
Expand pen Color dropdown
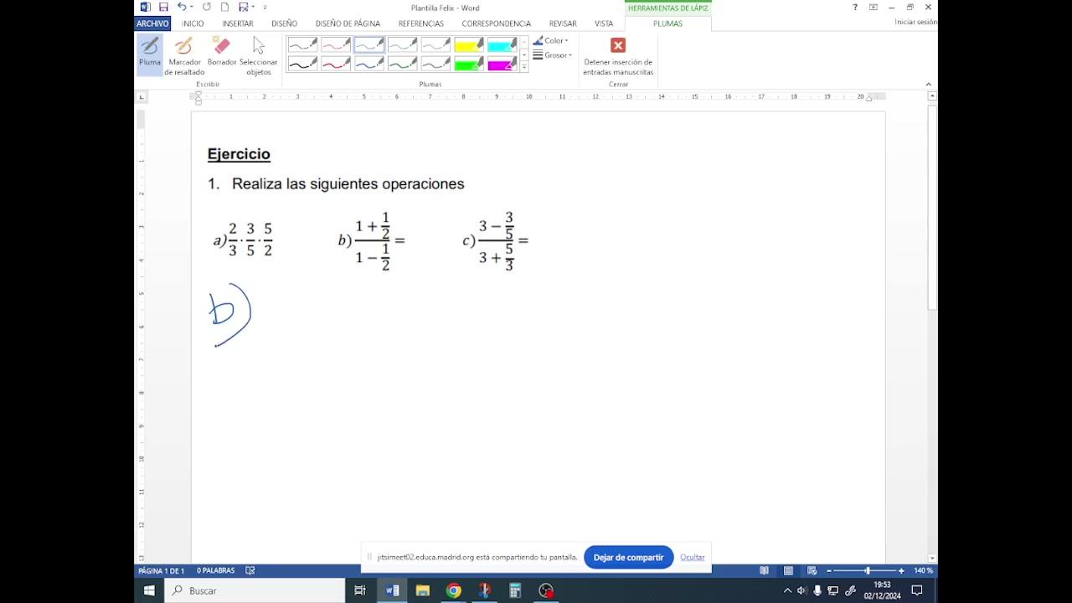(x=551, y=40)
